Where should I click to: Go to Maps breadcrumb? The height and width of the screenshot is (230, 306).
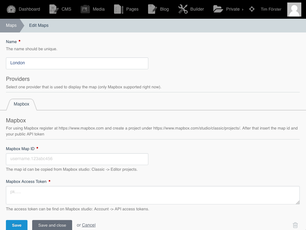point(11,25)
